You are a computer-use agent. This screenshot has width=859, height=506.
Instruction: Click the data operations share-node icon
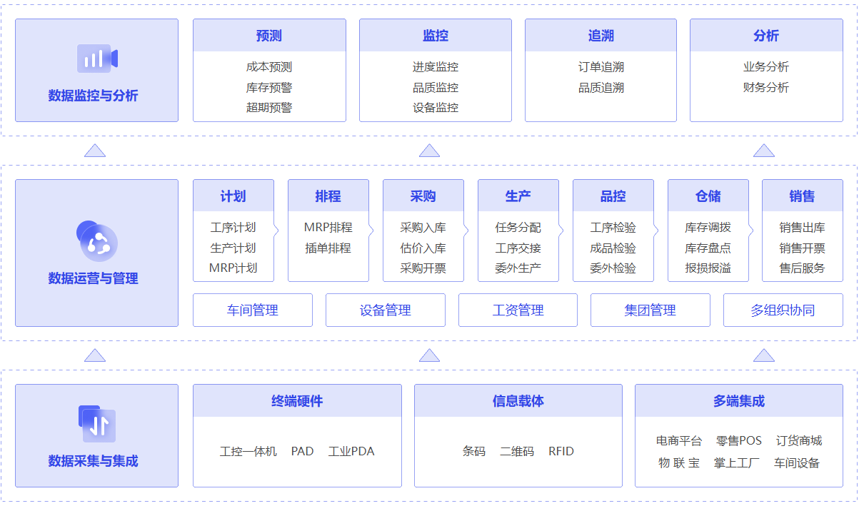(96, 241)
